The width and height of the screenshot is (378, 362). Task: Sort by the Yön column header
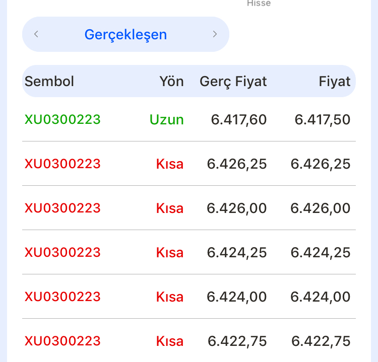tap(172, 81)
